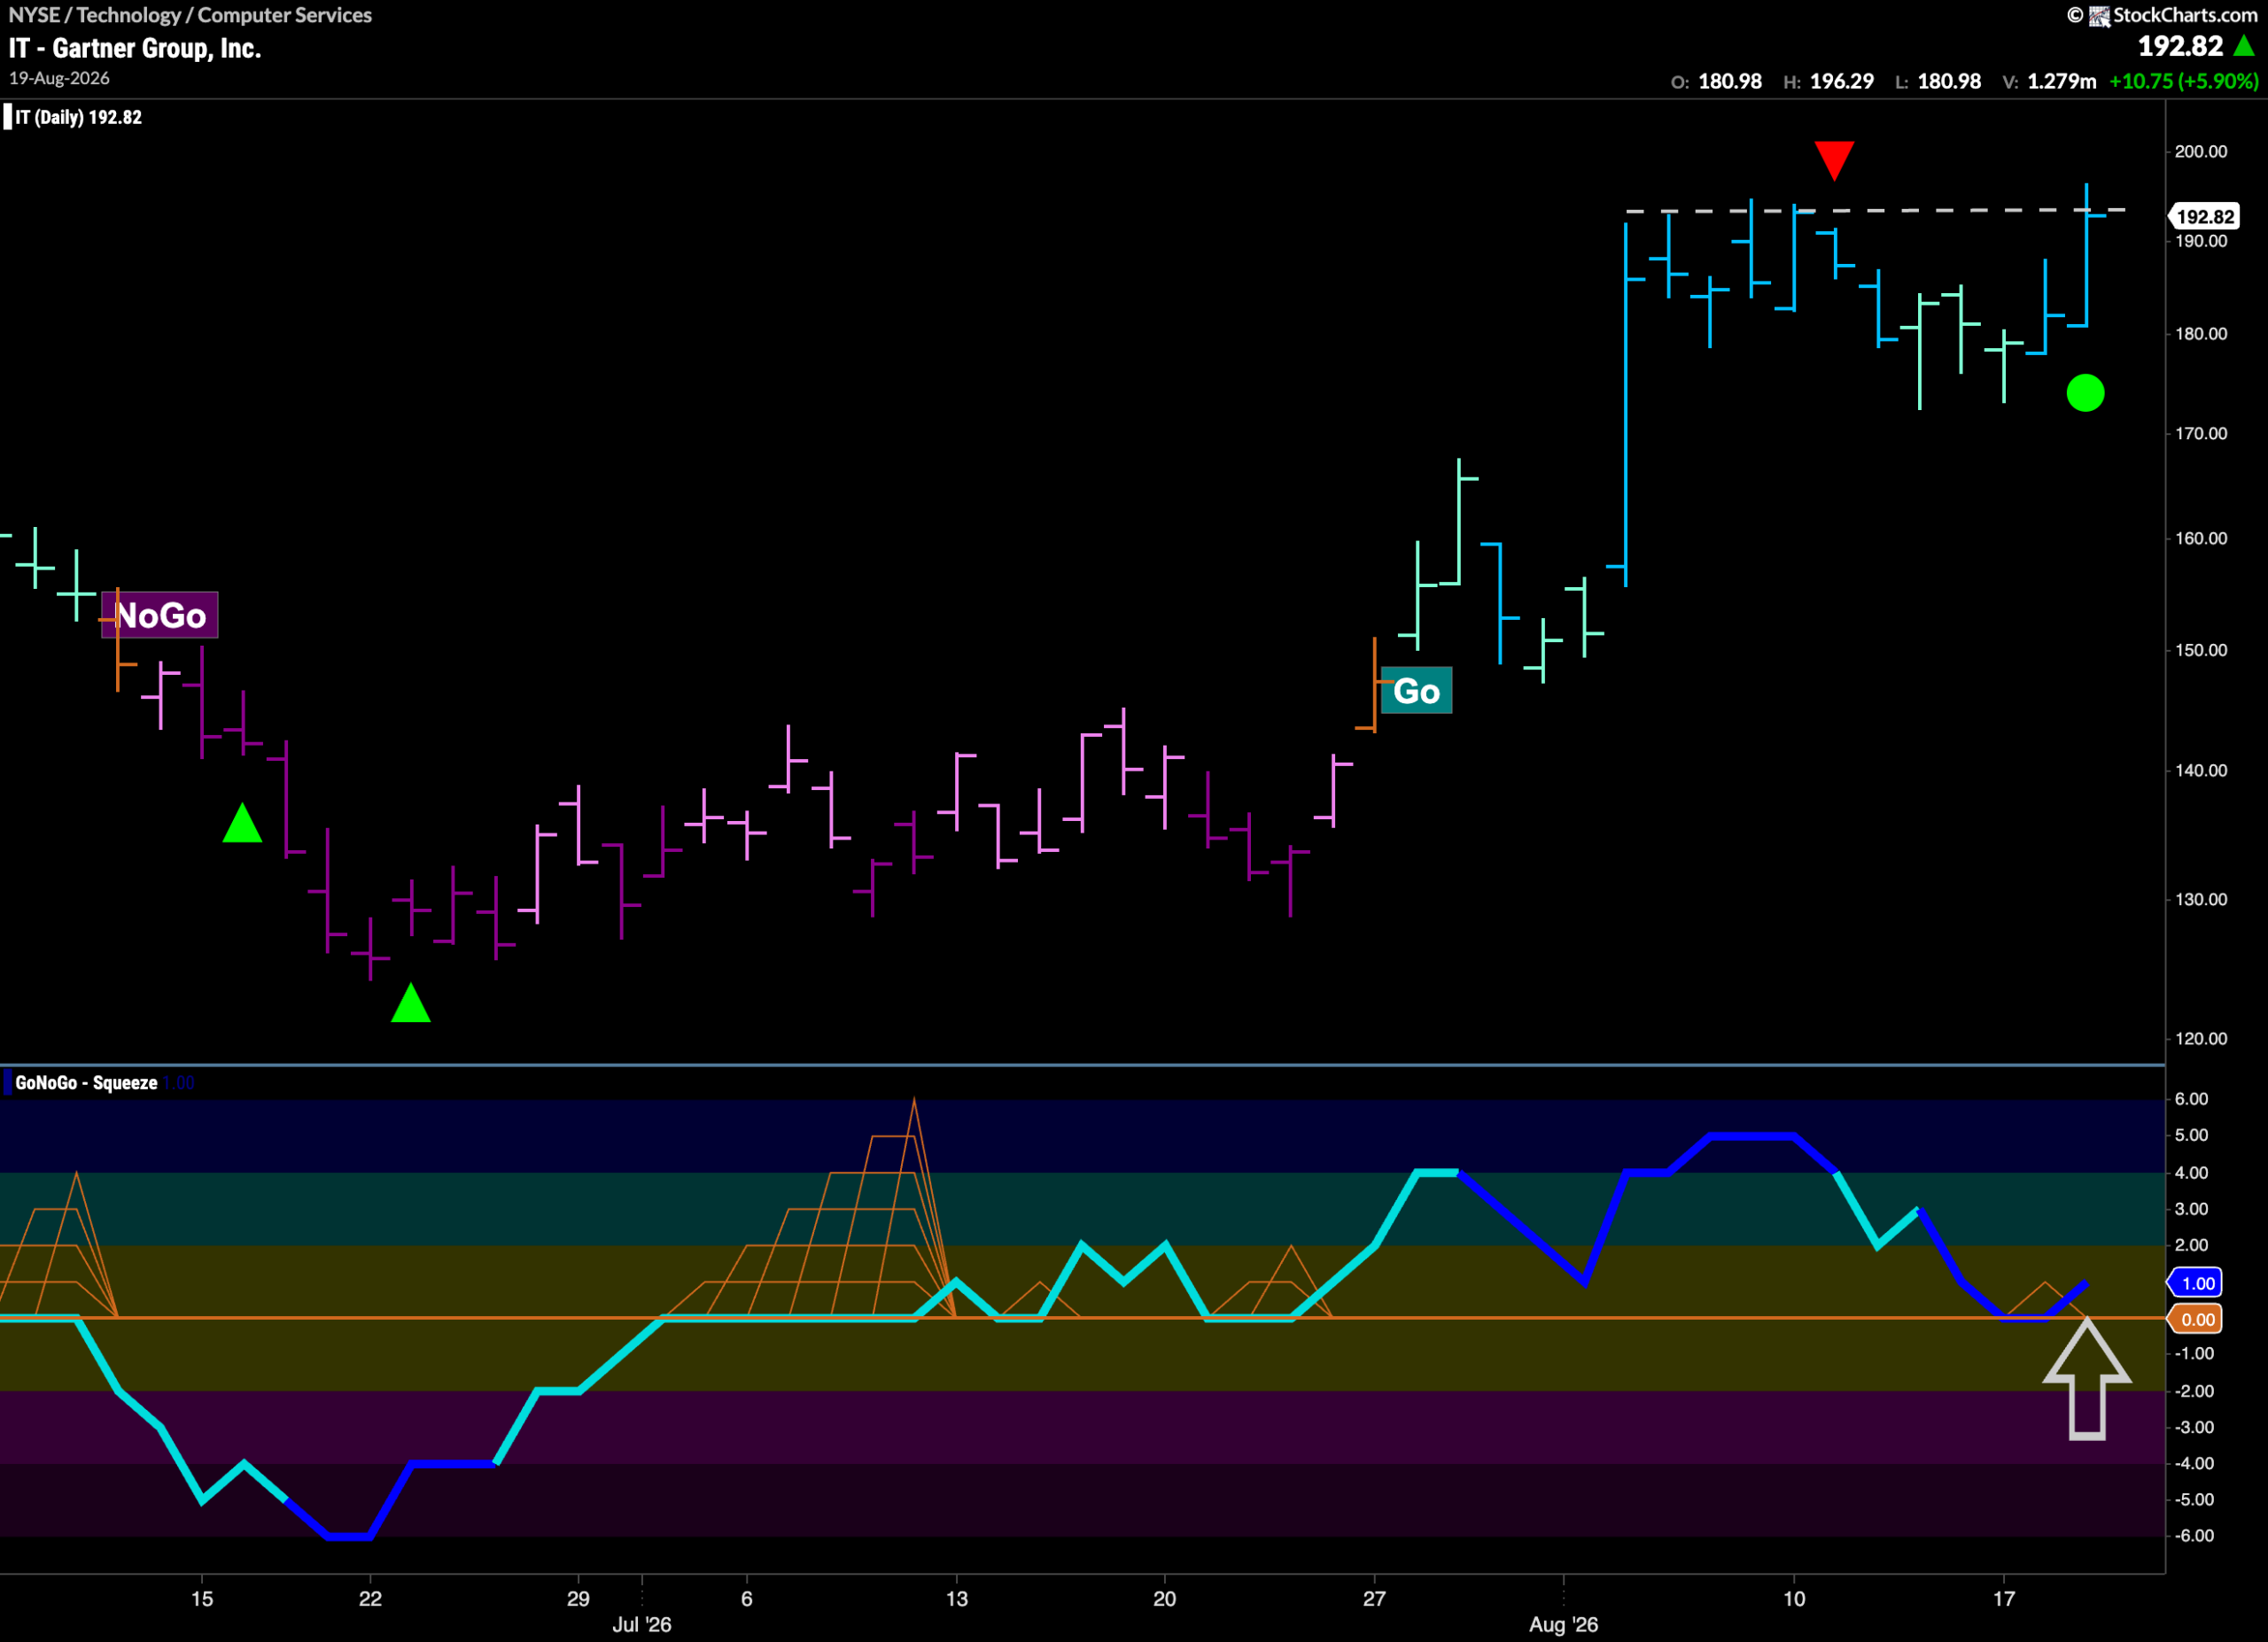Screen dimensions: 2268x1642
Task: Click the 6.00 oscillator axis label
Action: (2191, 1099)
